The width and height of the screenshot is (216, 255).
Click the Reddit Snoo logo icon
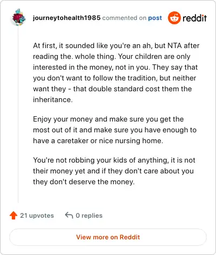(x=174, y=18)
